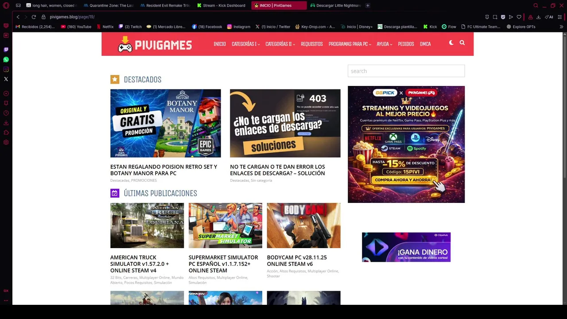Open the sidebar extensions cube icon
567x319 pixels.
click(6, 132)
